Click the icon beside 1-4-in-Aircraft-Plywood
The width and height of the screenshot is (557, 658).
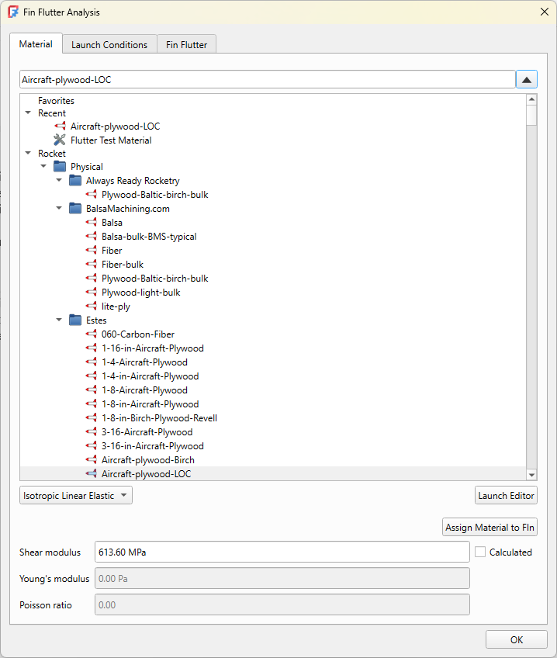click(91, 376)
